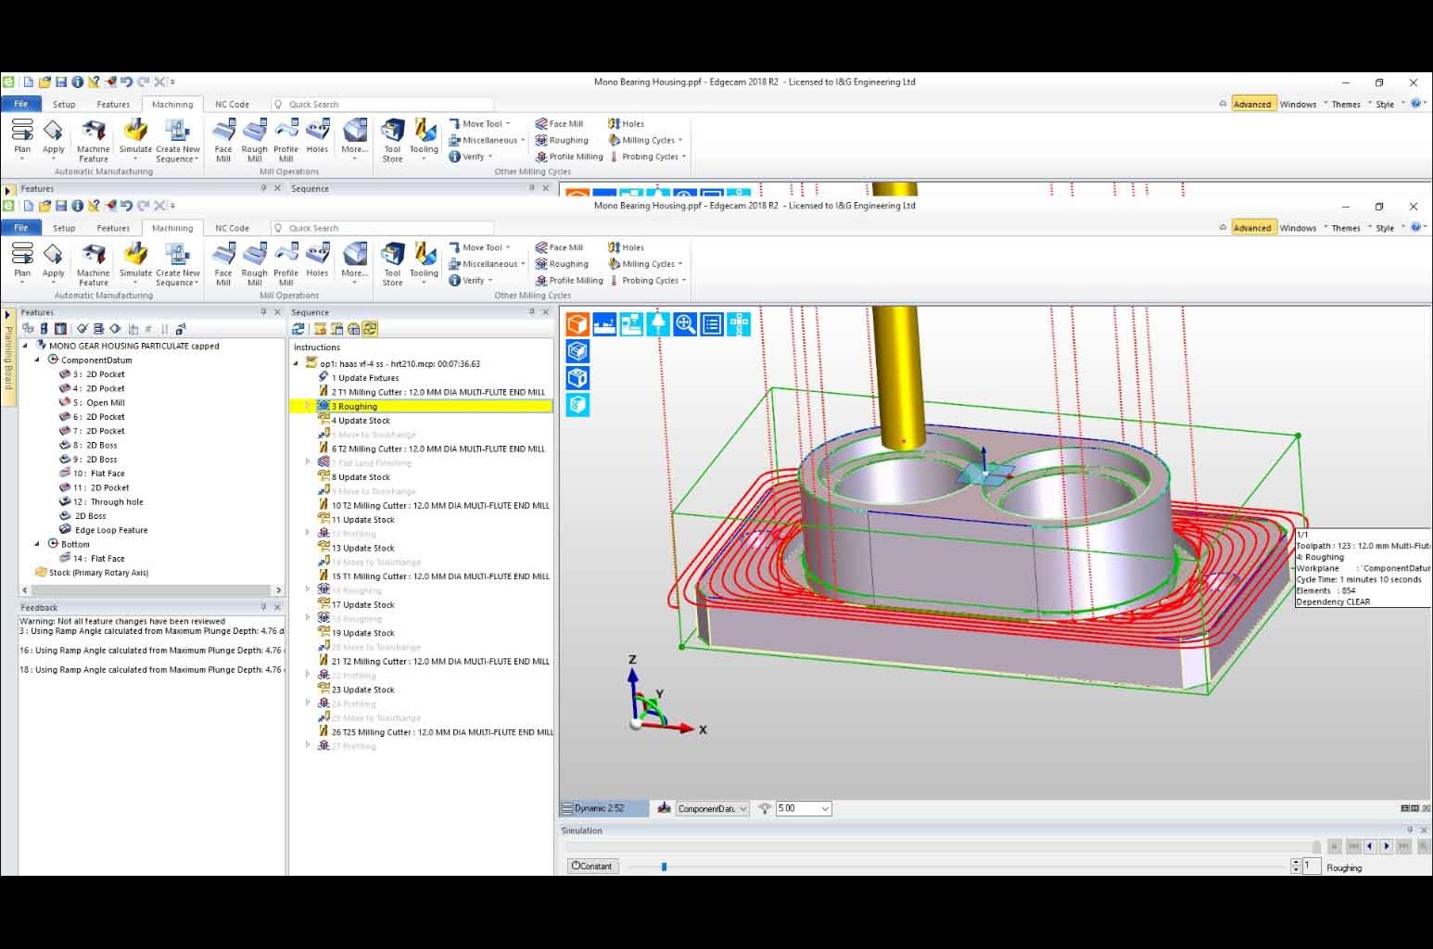Open the Themes menu in the front window
The width and height of the screenshot is (1433, 949).
[1346, 228]
